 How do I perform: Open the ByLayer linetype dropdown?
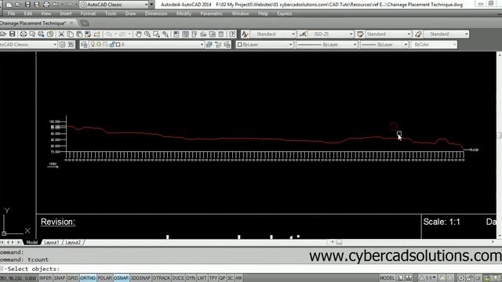pyautogui.click(x=326, y=45)
